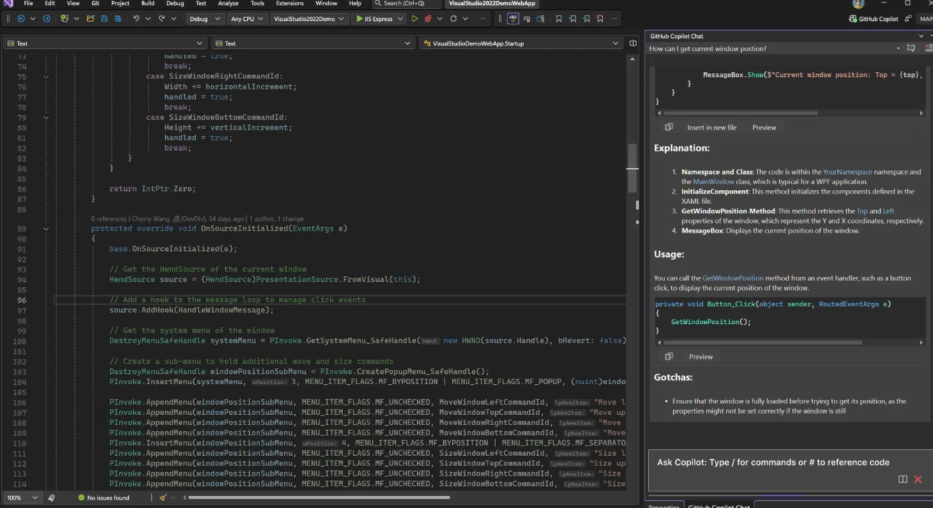The width and height of the screenshot is (933, 508).
Task: Click the code editor vertical scrollbar thumb
Action: [632, 168]
